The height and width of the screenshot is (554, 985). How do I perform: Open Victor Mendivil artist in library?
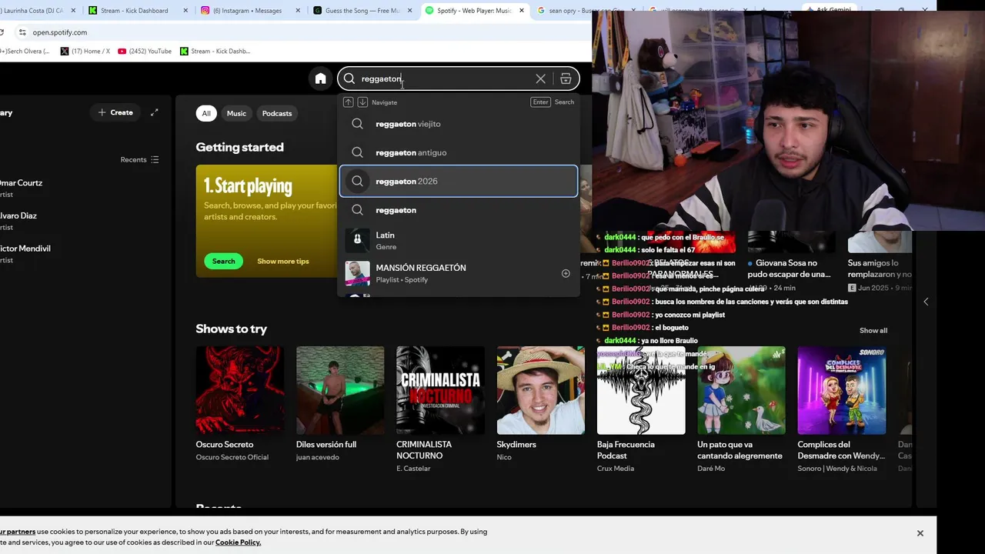coord(25,254)
